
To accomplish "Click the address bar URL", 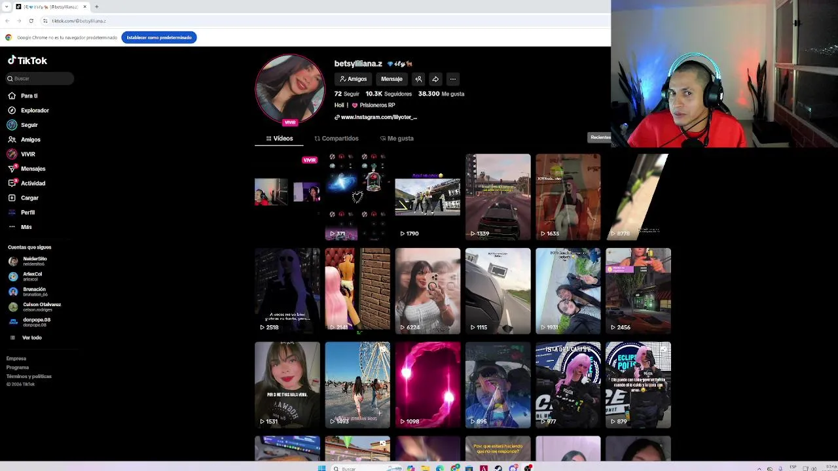I will click(x=79, y=21).
